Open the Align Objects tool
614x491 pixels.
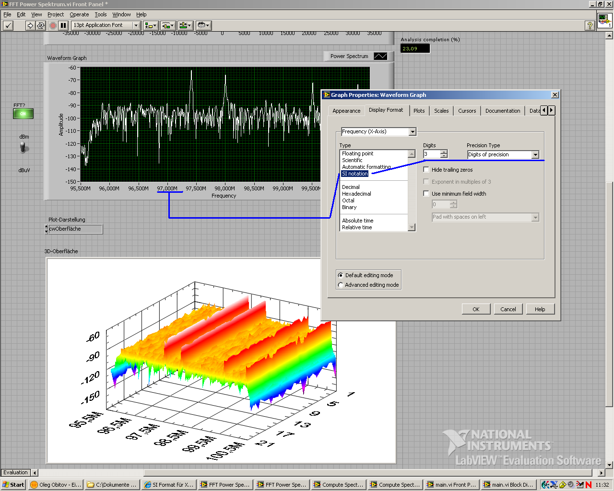151,25
